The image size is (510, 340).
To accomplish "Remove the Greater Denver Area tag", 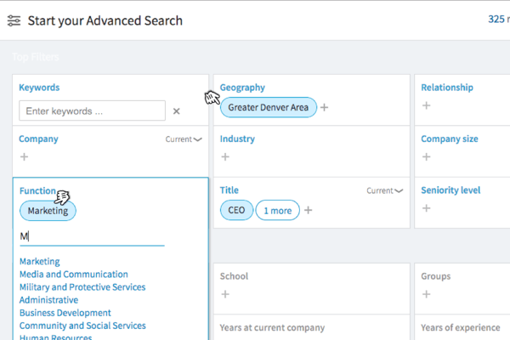I will 268,108.
